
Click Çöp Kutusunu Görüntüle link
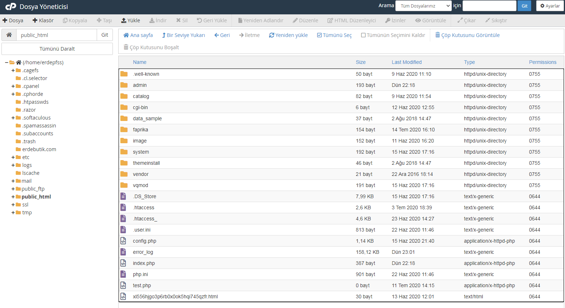point(467,35)
